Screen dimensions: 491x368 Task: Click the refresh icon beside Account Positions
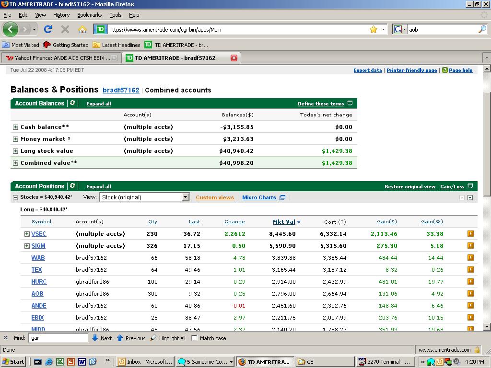coord(72,186)
